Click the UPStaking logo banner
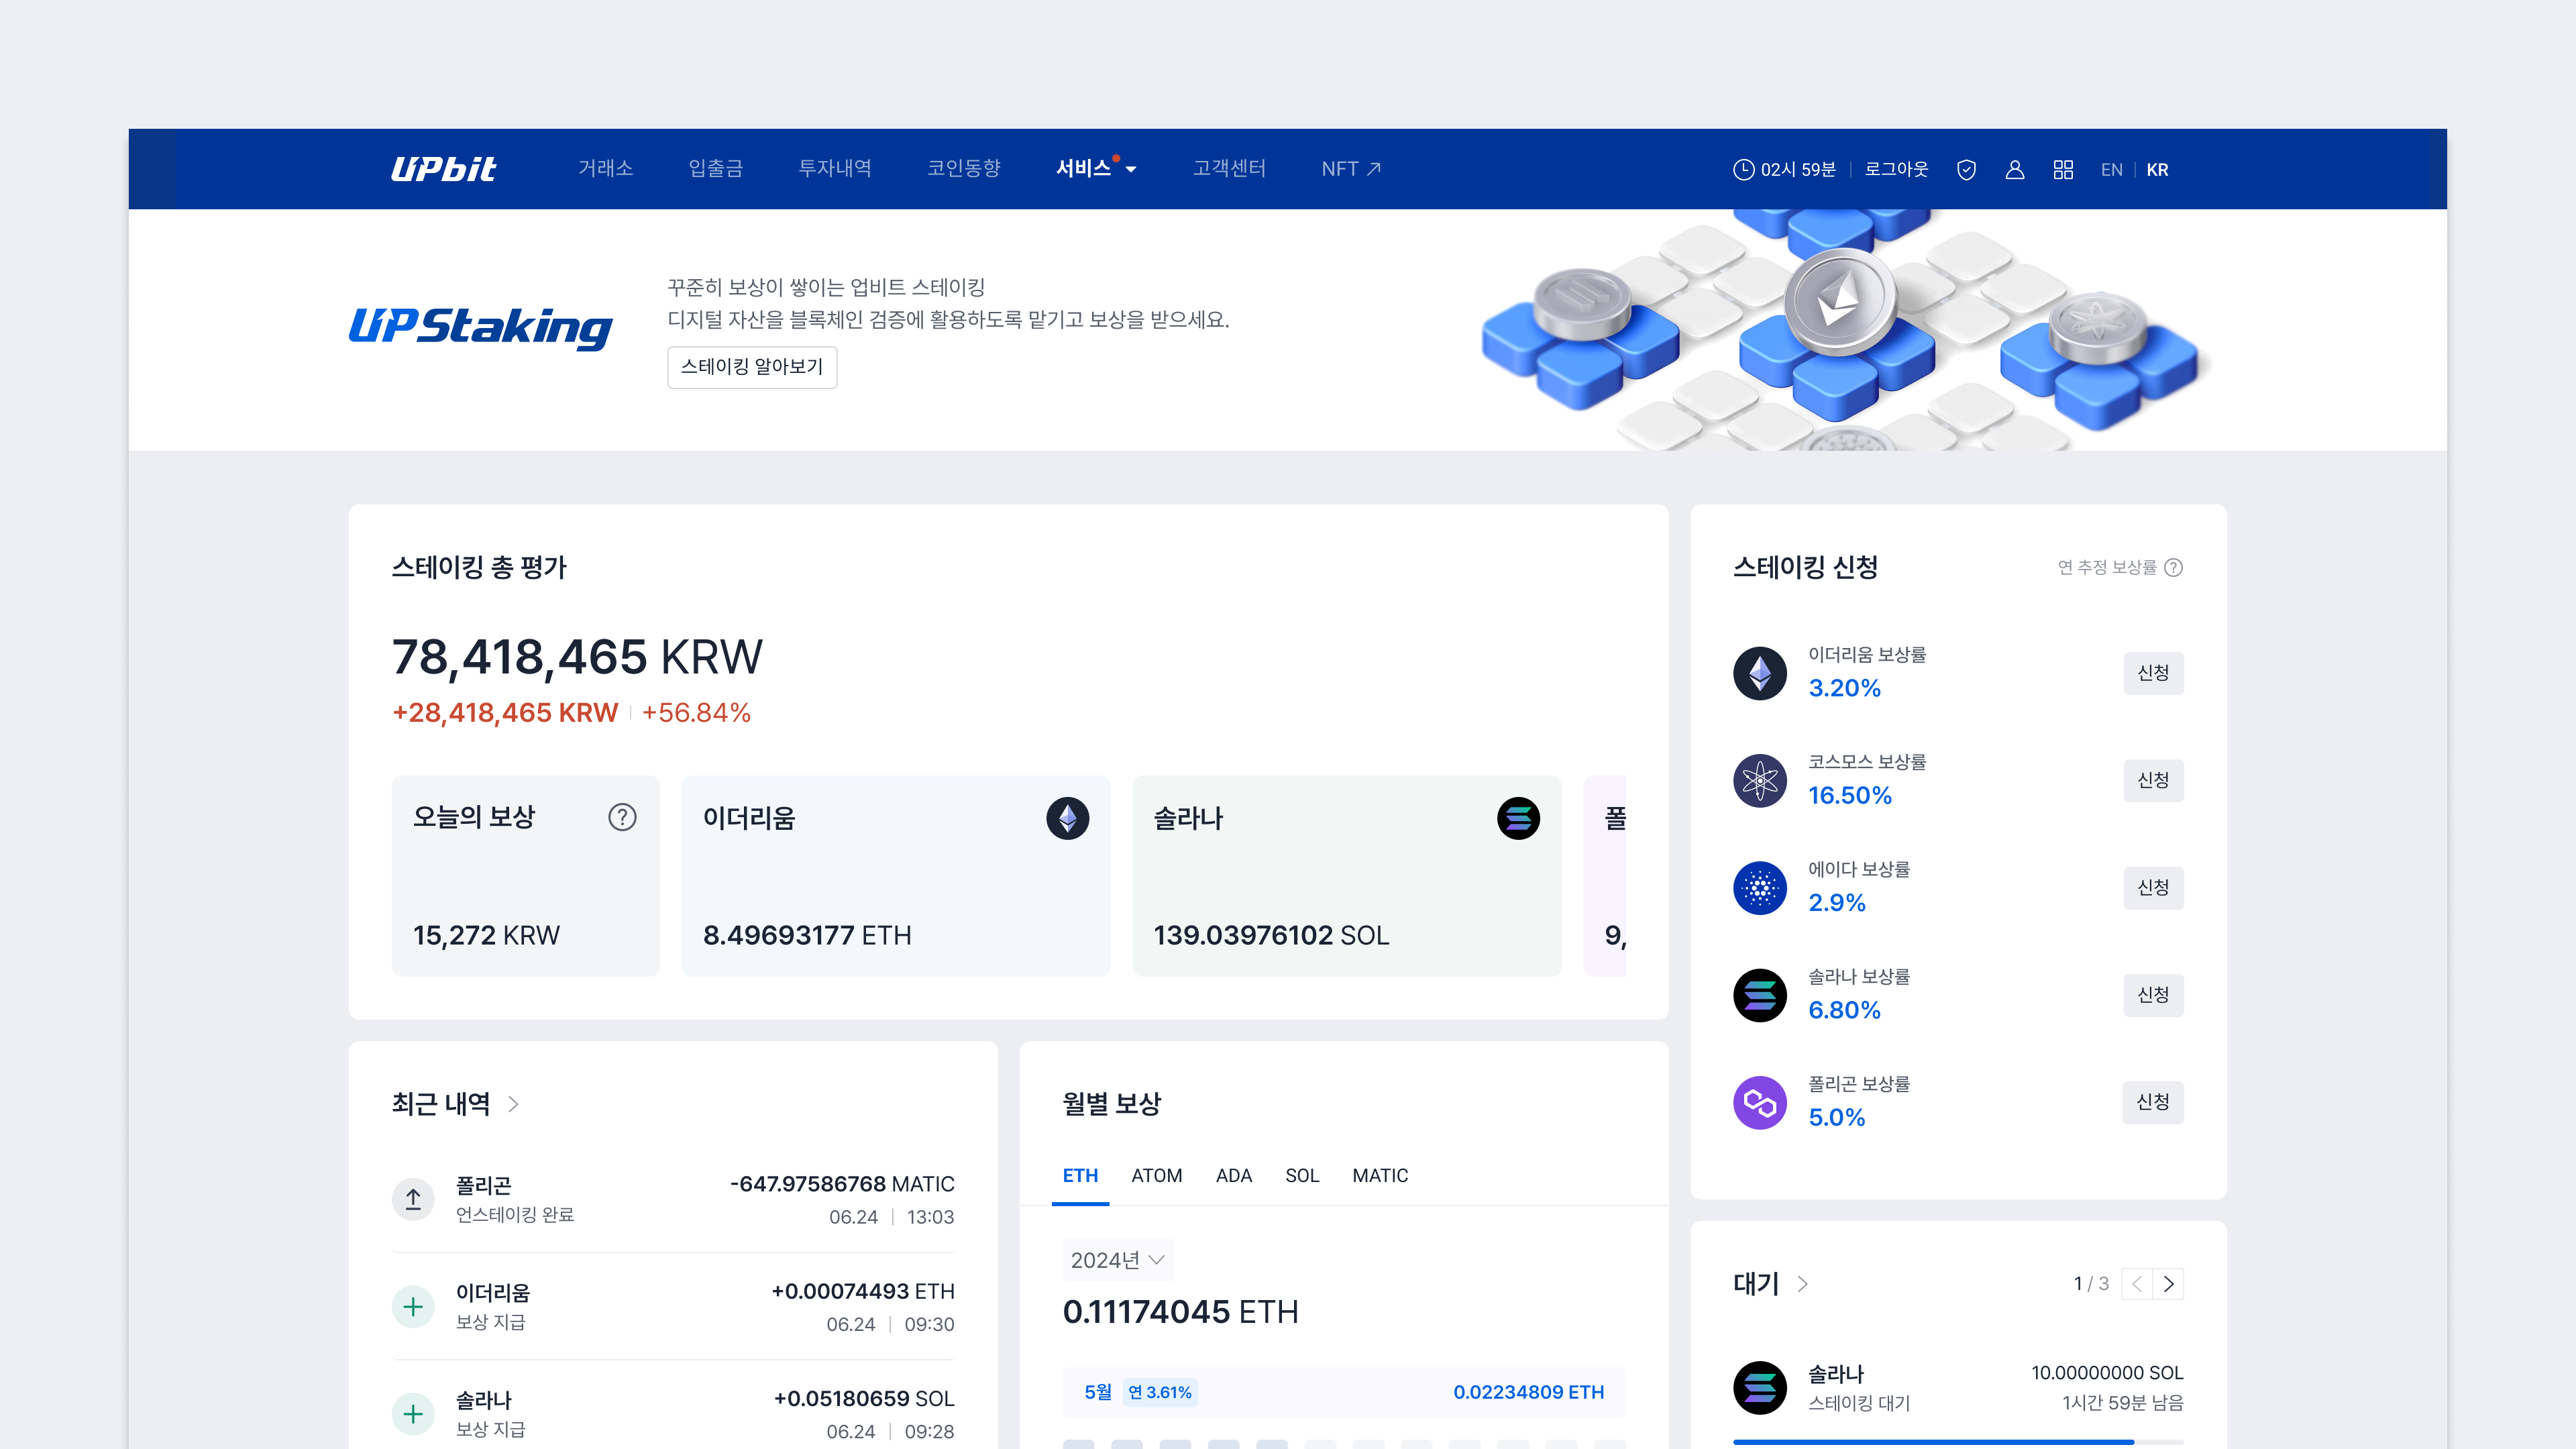Viewport: 2576px width, 1449px height. pyautogui.click(x=481, y=328)
